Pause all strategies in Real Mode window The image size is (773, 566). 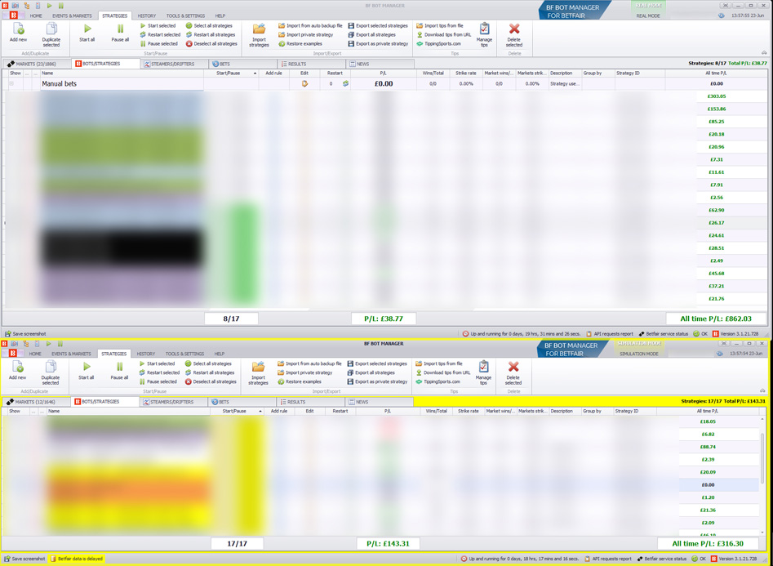tap(120, 33)
